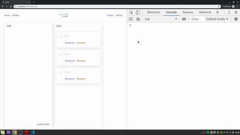The height and width of the screenshot is (135, 240).
Task: Click the switch case logo
Action: (63, 15)
